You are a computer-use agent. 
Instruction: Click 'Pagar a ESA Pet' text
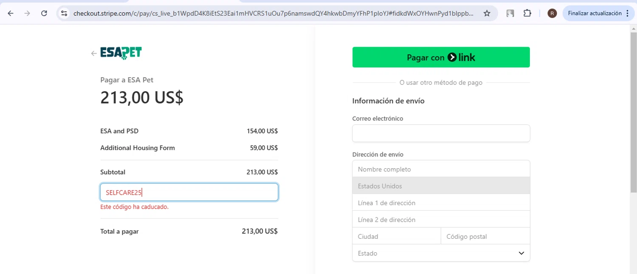(127, 80)
